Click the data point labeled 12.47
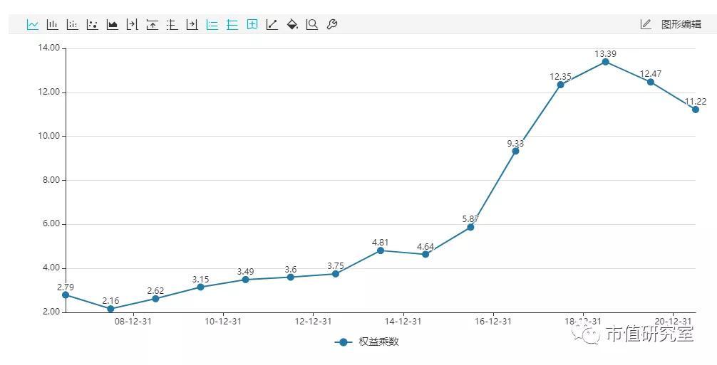717x365 pixels. 650,82
